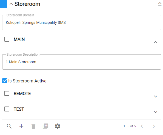Uncheck Is Storeroom Active
Viewport: 163px width, 135px height.
coord(5,81)
